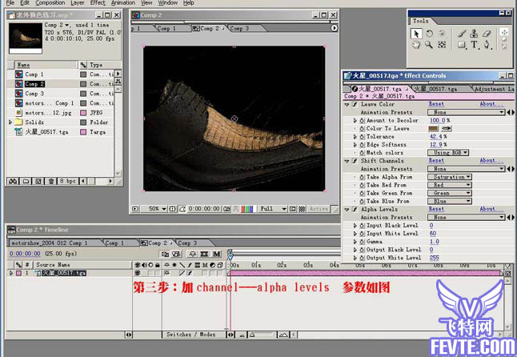517x357 pixels.
Task: Select the Rotation tool in Tools
Action: [429, 34]
